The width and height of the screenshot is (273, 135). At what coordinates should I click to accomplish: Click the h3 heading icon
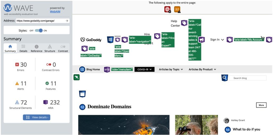tap(82, 107)
